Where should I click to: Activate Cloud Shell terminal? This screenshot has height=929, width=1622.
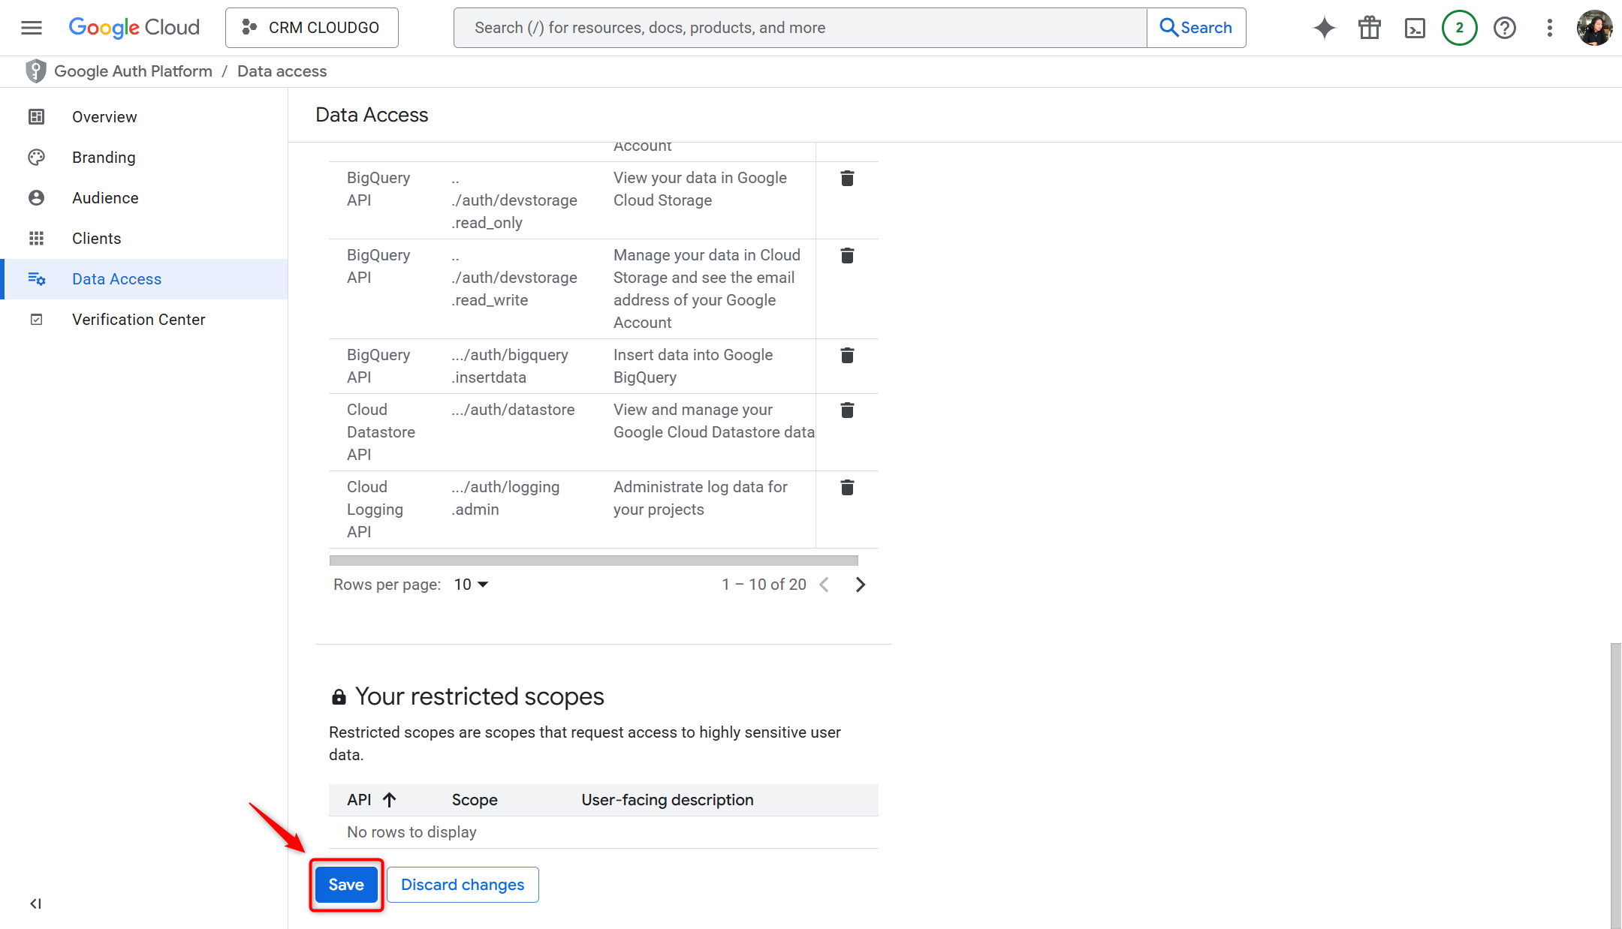1415,27
